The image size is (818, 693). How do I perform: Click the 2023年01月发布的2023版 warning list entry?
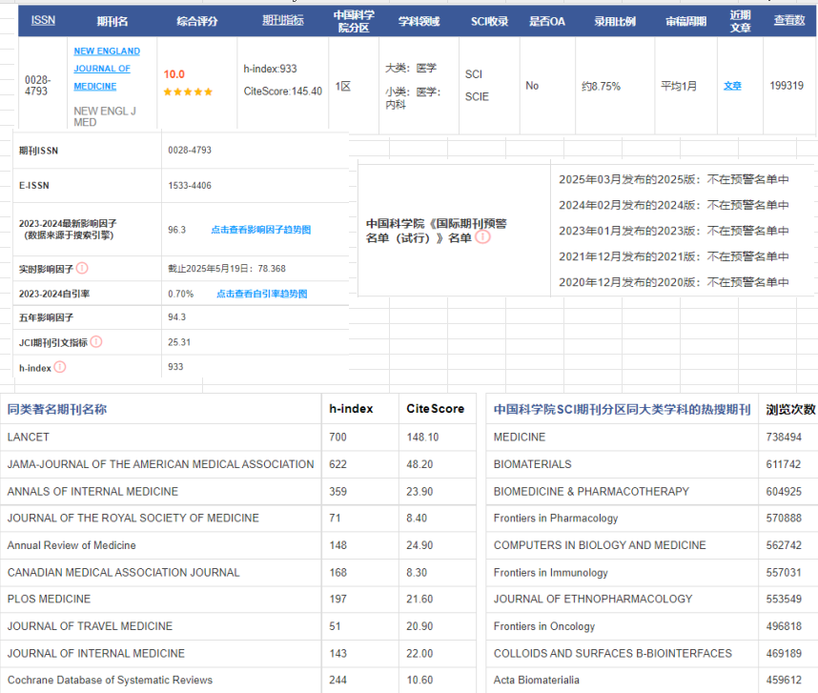tap(674, 231)
